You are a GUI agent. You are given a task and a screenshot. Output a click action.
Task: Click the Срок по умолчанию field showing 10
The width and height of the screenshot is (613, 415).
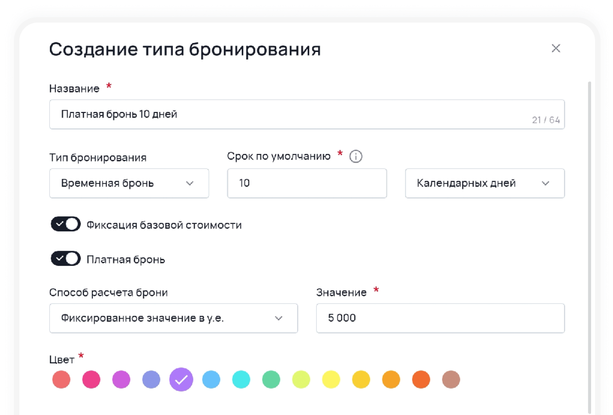(x=307, y=183)
